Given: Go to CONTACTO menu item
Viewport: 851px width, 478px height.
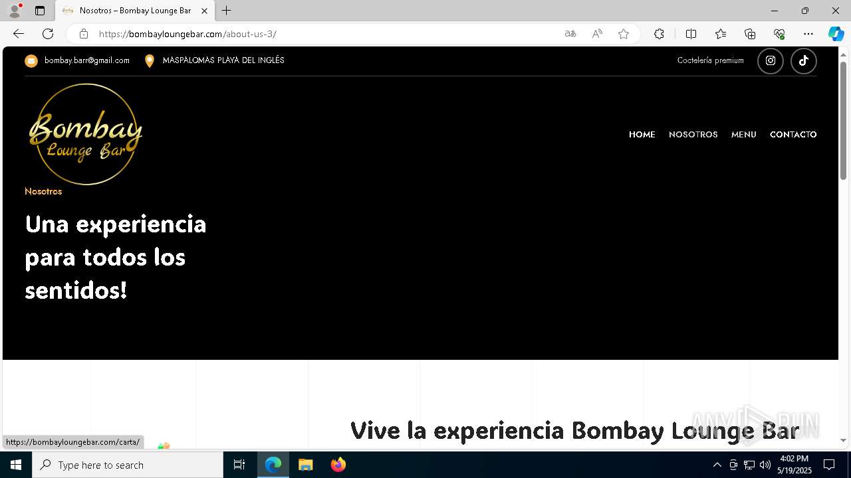Looking at the screenshot, I should [x=793, y=135].
